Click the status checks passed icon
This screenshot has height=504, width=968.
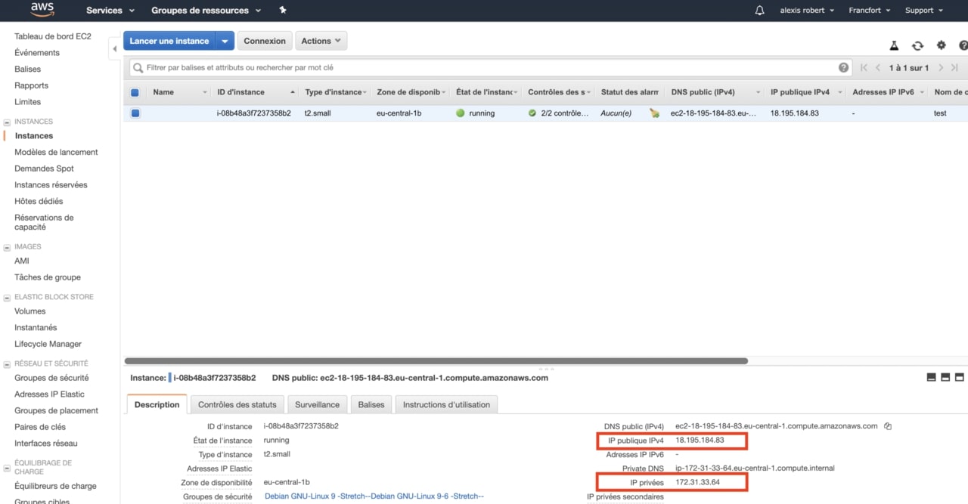click(532, 113)
